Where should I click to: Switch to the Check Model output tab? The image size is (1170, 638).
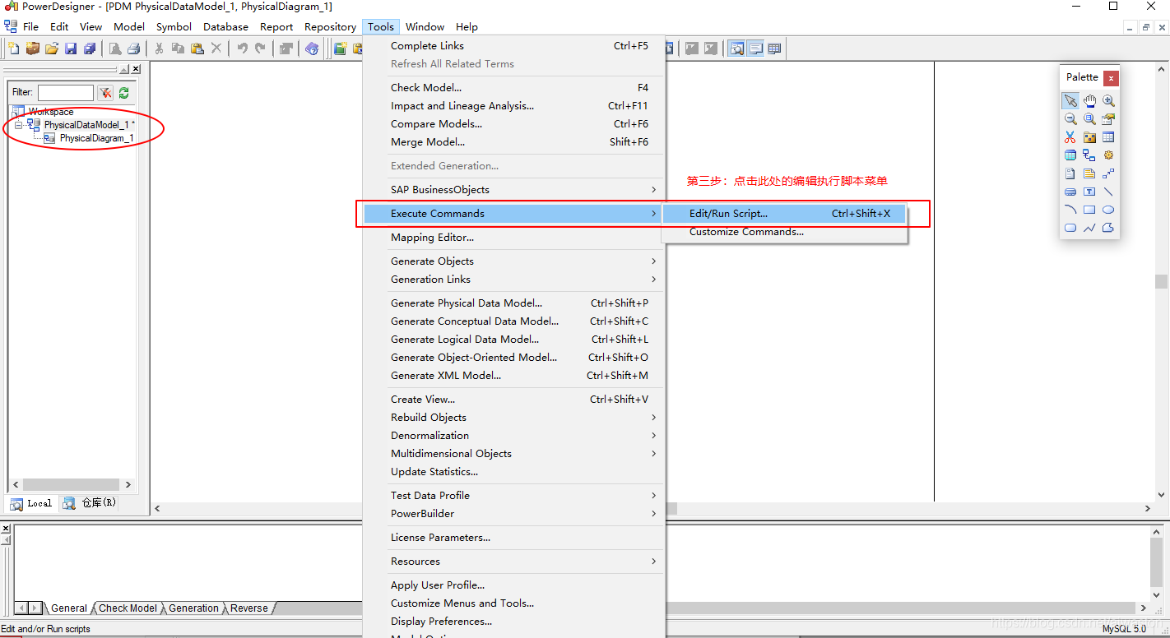pos(128,608)
